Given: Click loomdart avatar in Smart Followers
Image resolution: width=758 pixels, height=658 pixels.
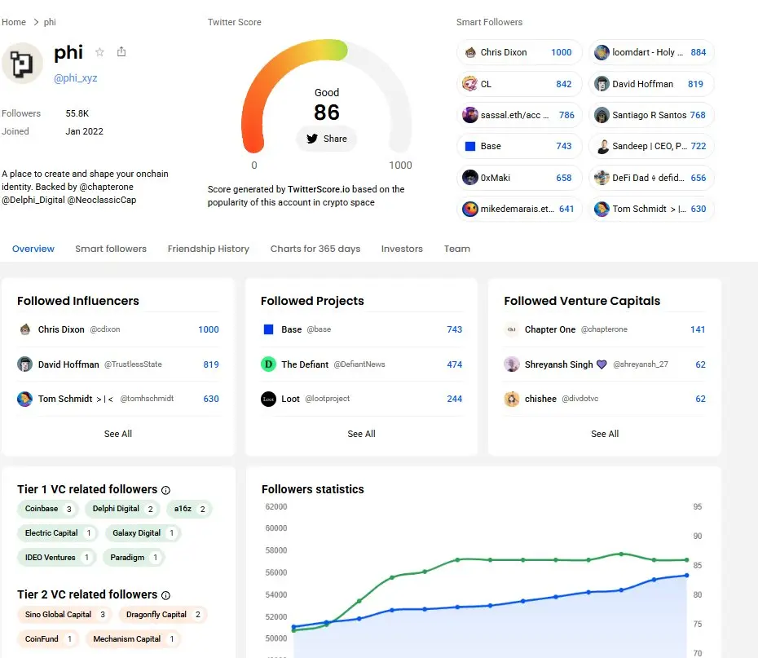Looking at the screenshot, I should (602, 52).
